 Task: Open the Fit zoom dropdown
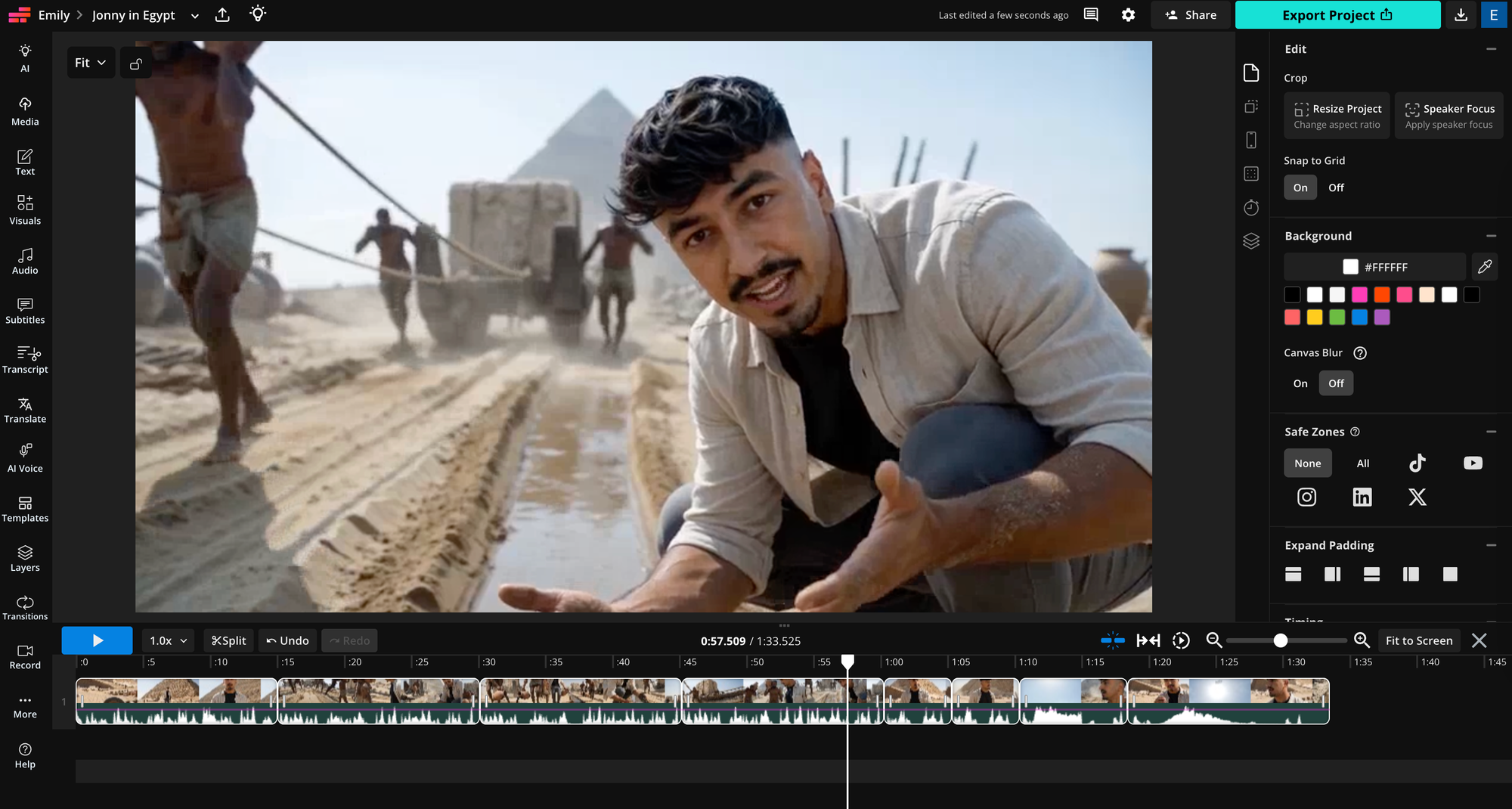pyautogui.click(x=91, y=63)
